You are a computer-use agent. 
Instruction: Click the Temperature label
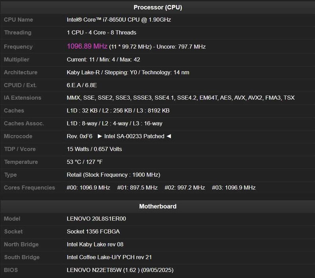21,162
